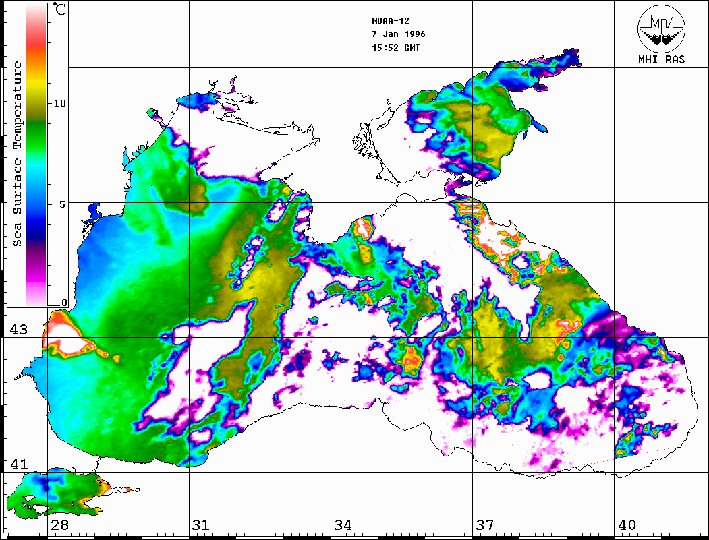709x540 pixels.
Task: Click the "7 Jan 1996" date text
Action: coord(399,34)
